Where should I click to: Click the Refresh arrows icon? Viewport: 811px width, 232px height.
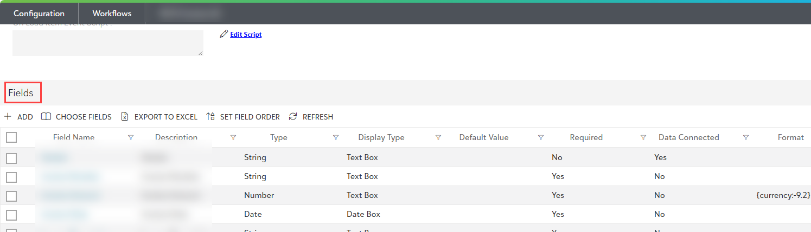[293, 117]
